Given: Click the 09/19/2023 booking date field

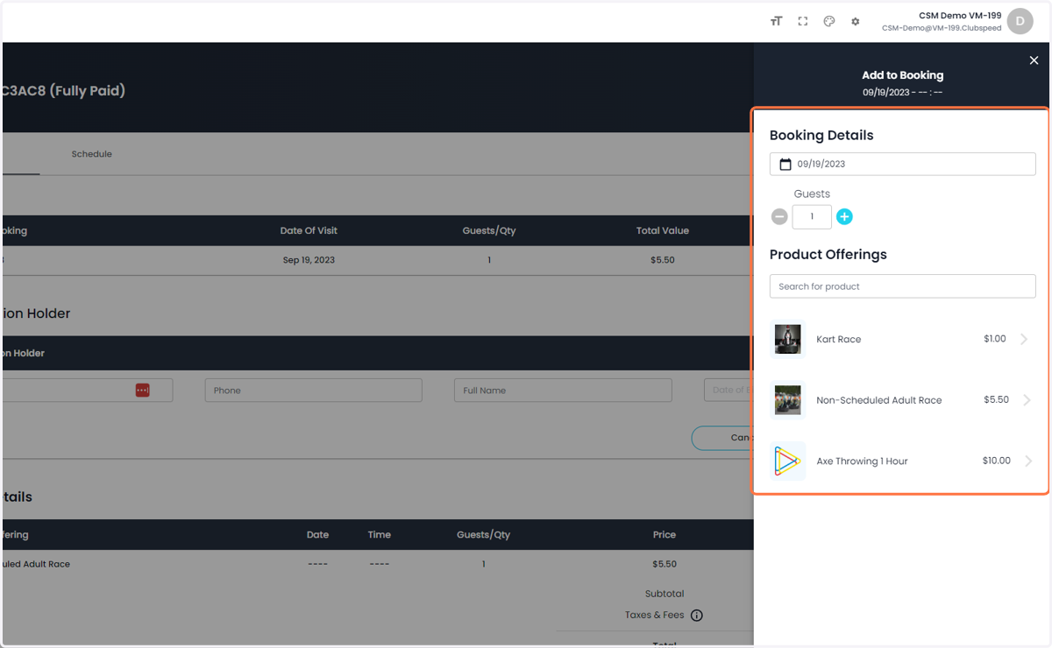Looking at the screenshot, I should pos(902,164).
